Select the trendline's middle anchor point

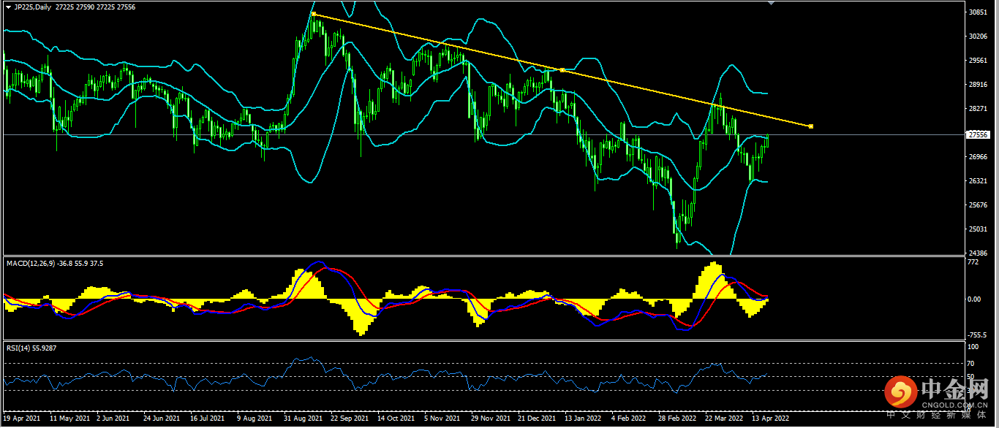coord(562,70)
